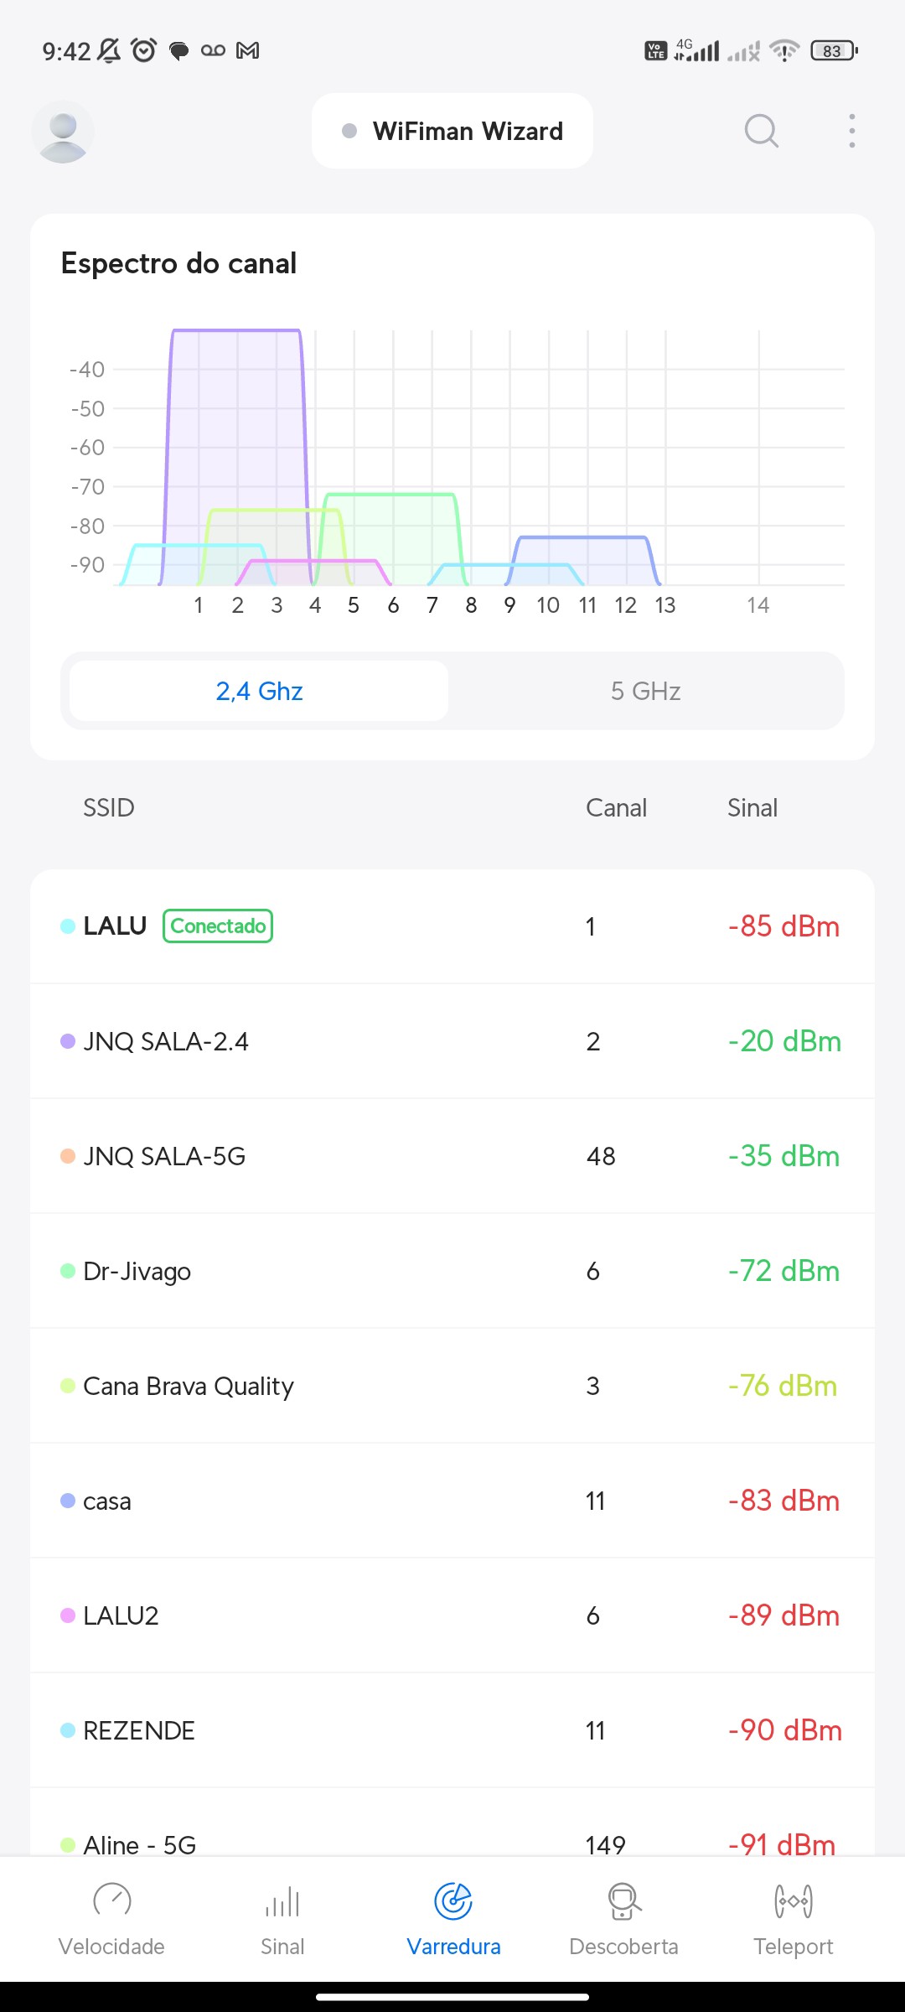Click the orange JNQ SALA-5G color dot
The image size is (905, 2012).
[68, 1156]
